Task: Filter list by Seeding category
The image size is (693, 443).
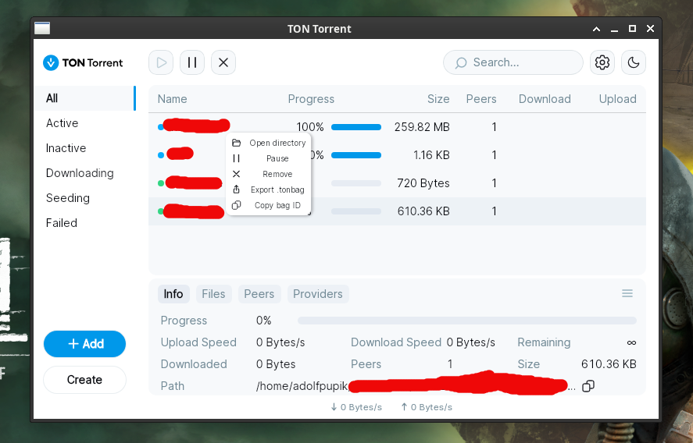Action: click(68, 198)
